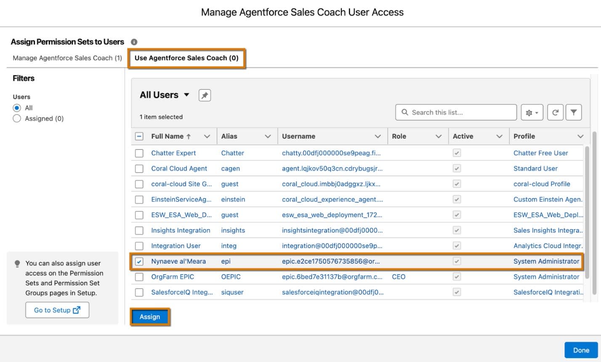Check the EinsteinServiceAgent row checkbox
Viewport: 601px width, 362px height.
[139, 200]
